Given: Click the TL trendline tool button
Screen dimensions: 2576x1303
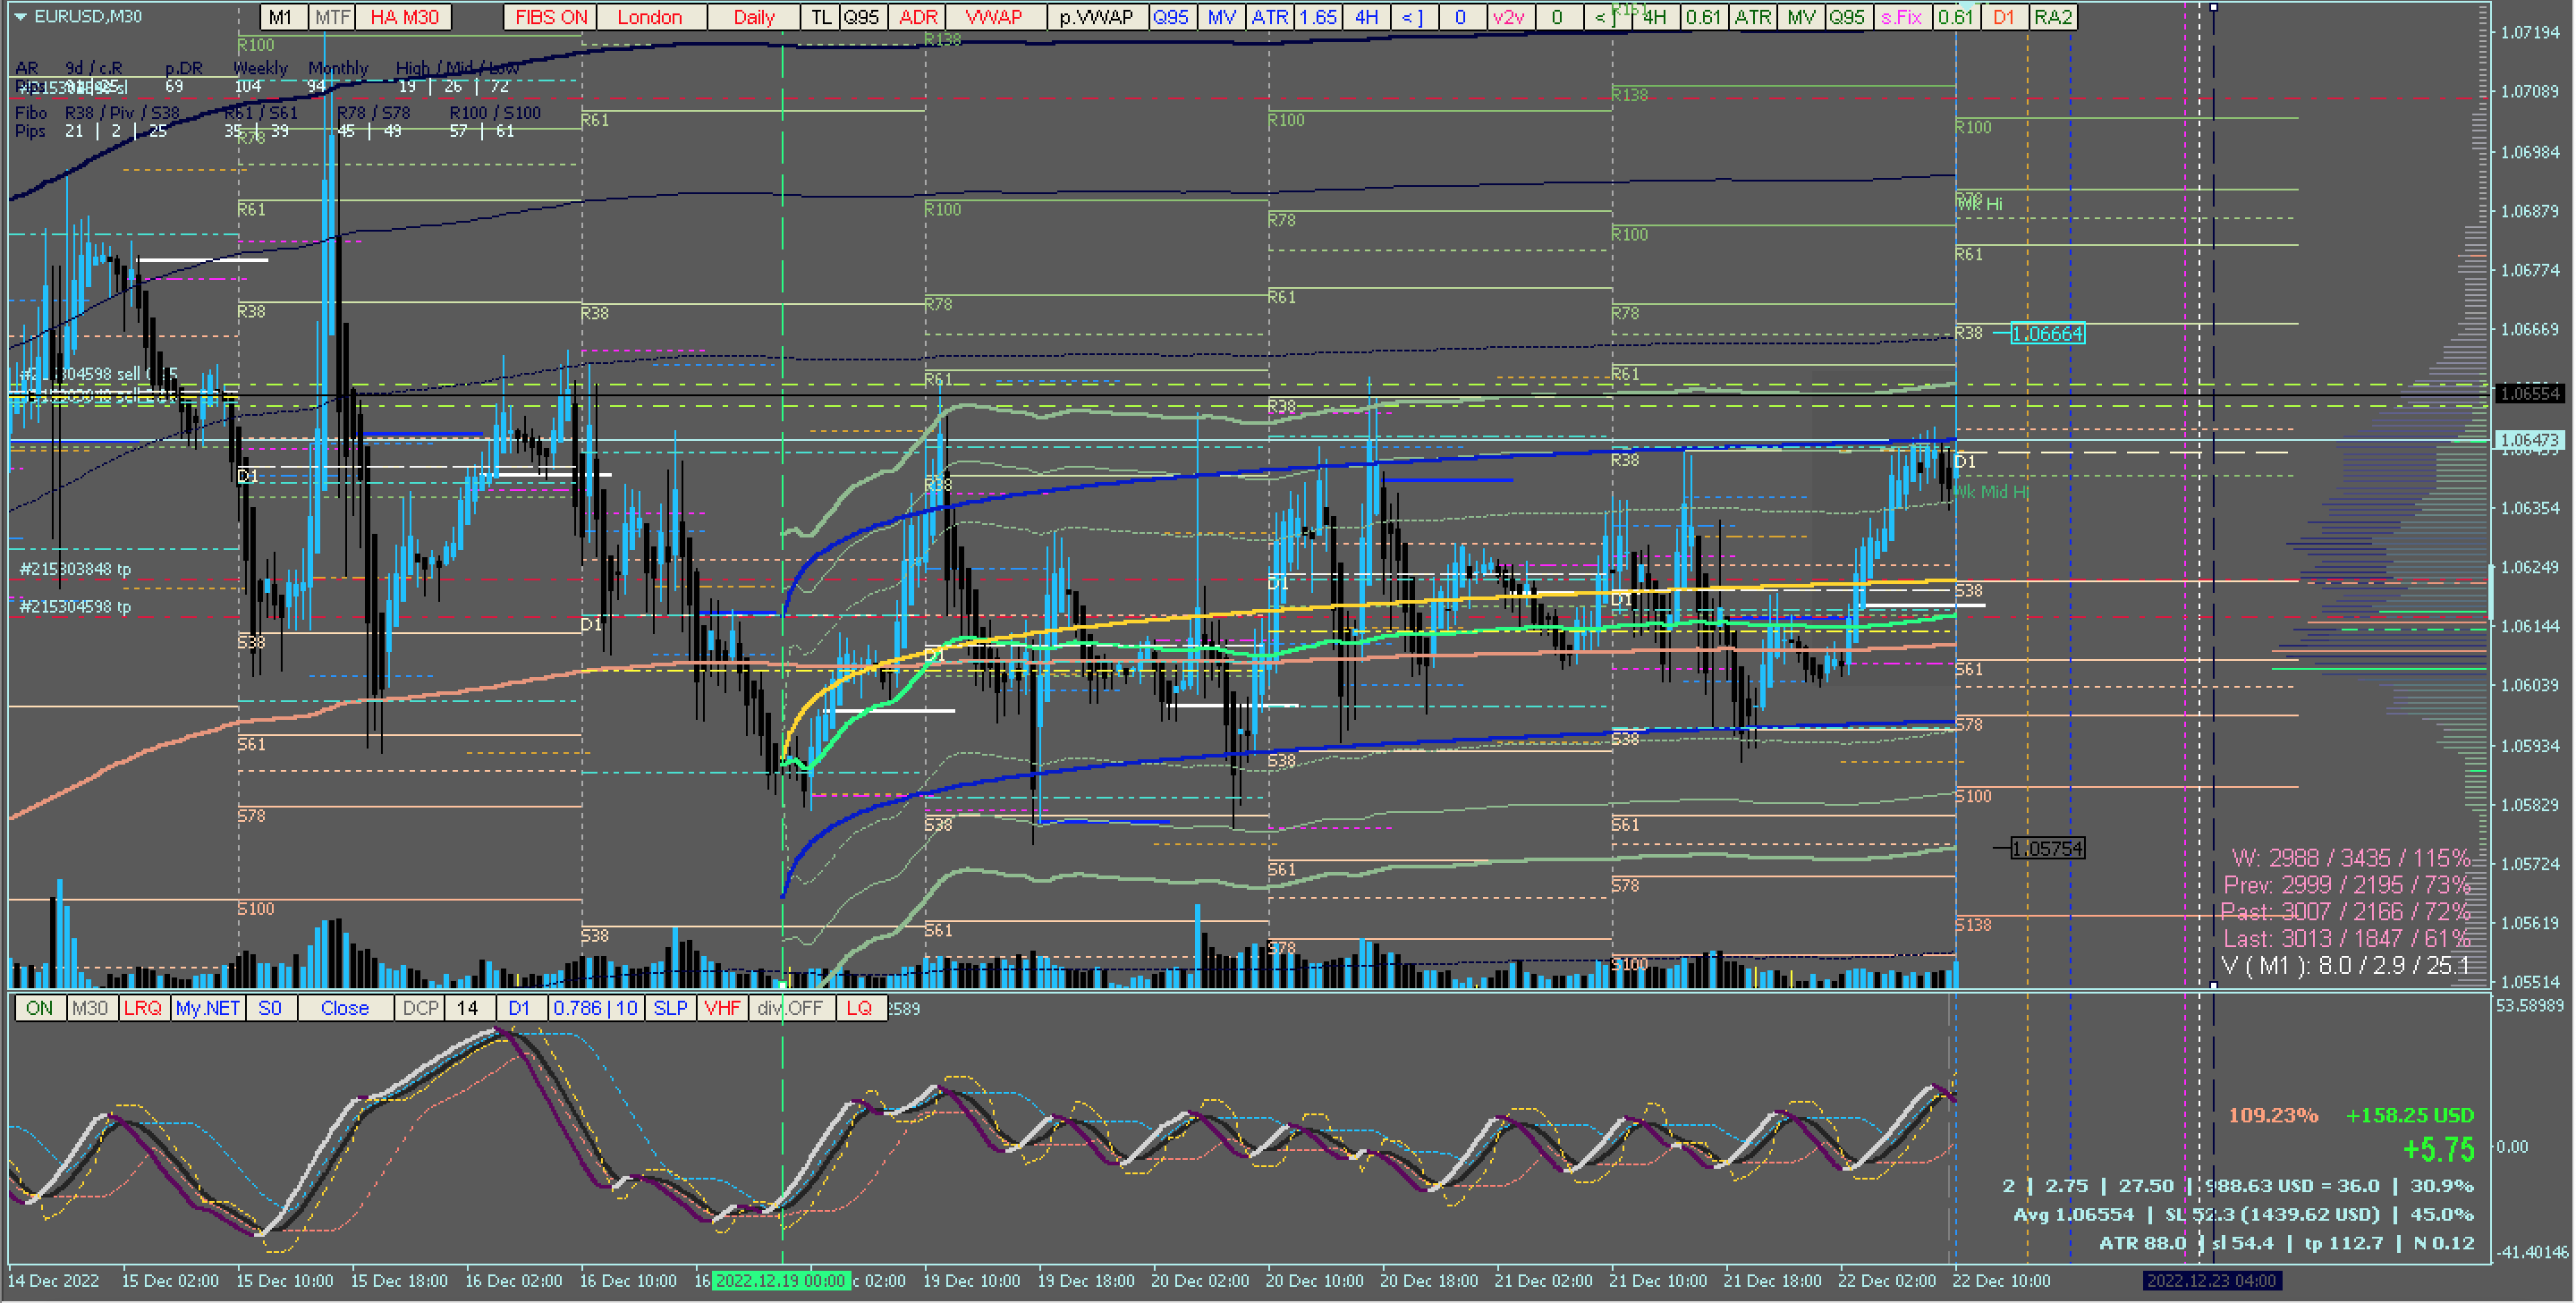Looking at the screenshot, I should pyautogui.click(x=820, y=17).
